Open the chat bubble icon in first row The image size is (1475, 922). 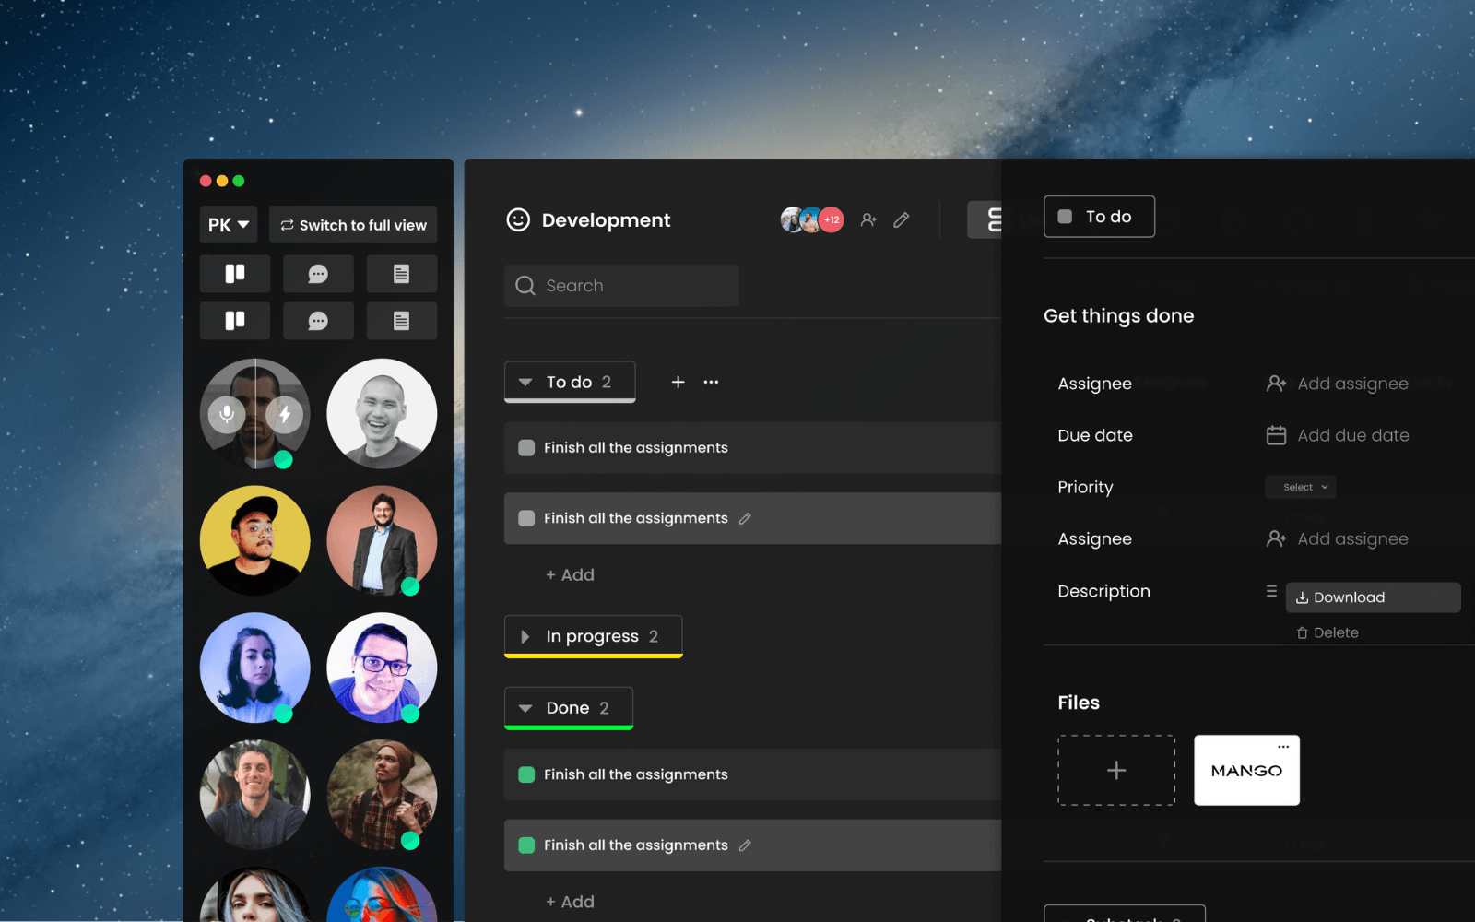click(318, 274)
